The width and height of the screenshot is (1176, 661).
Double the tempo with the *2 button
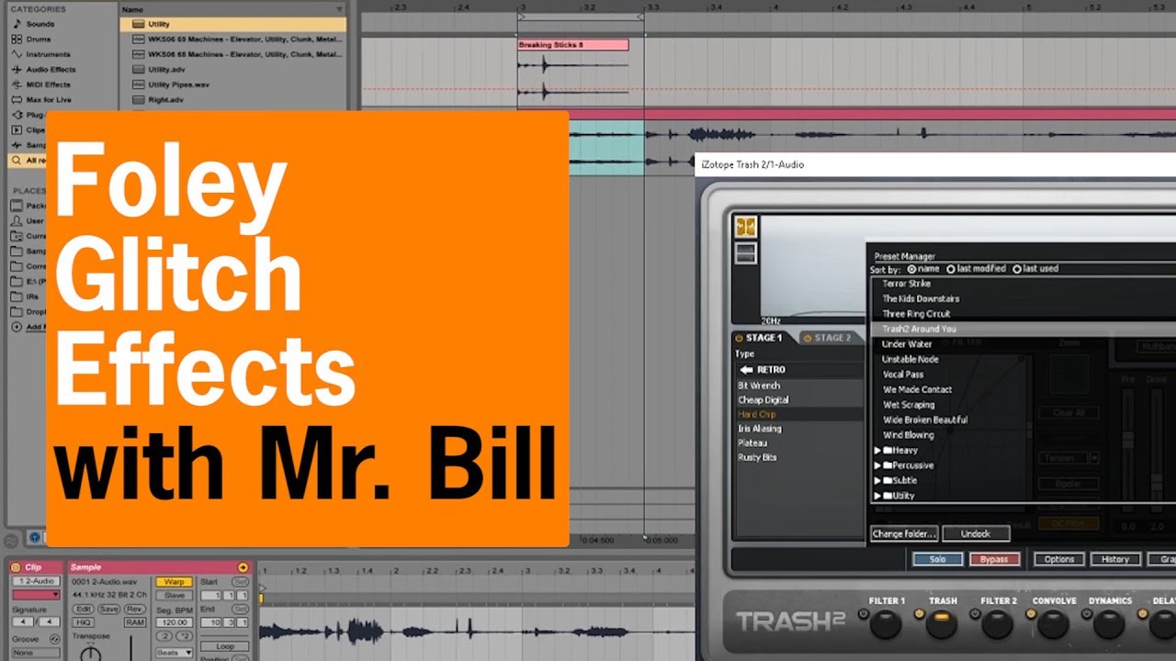coord(184,636)
